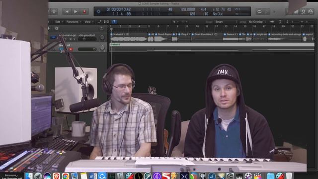The height and width of the screenshot is (179, 318).
Task: Open the red S application in Dock
Action: coord(166,176)
